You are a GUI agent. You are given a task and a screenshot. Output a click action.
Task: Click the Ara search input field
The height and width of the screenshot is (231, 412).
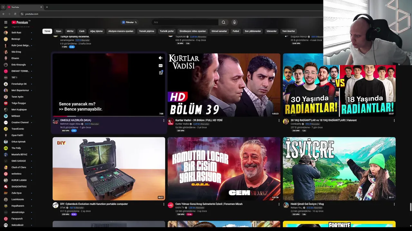pos(185,22)
